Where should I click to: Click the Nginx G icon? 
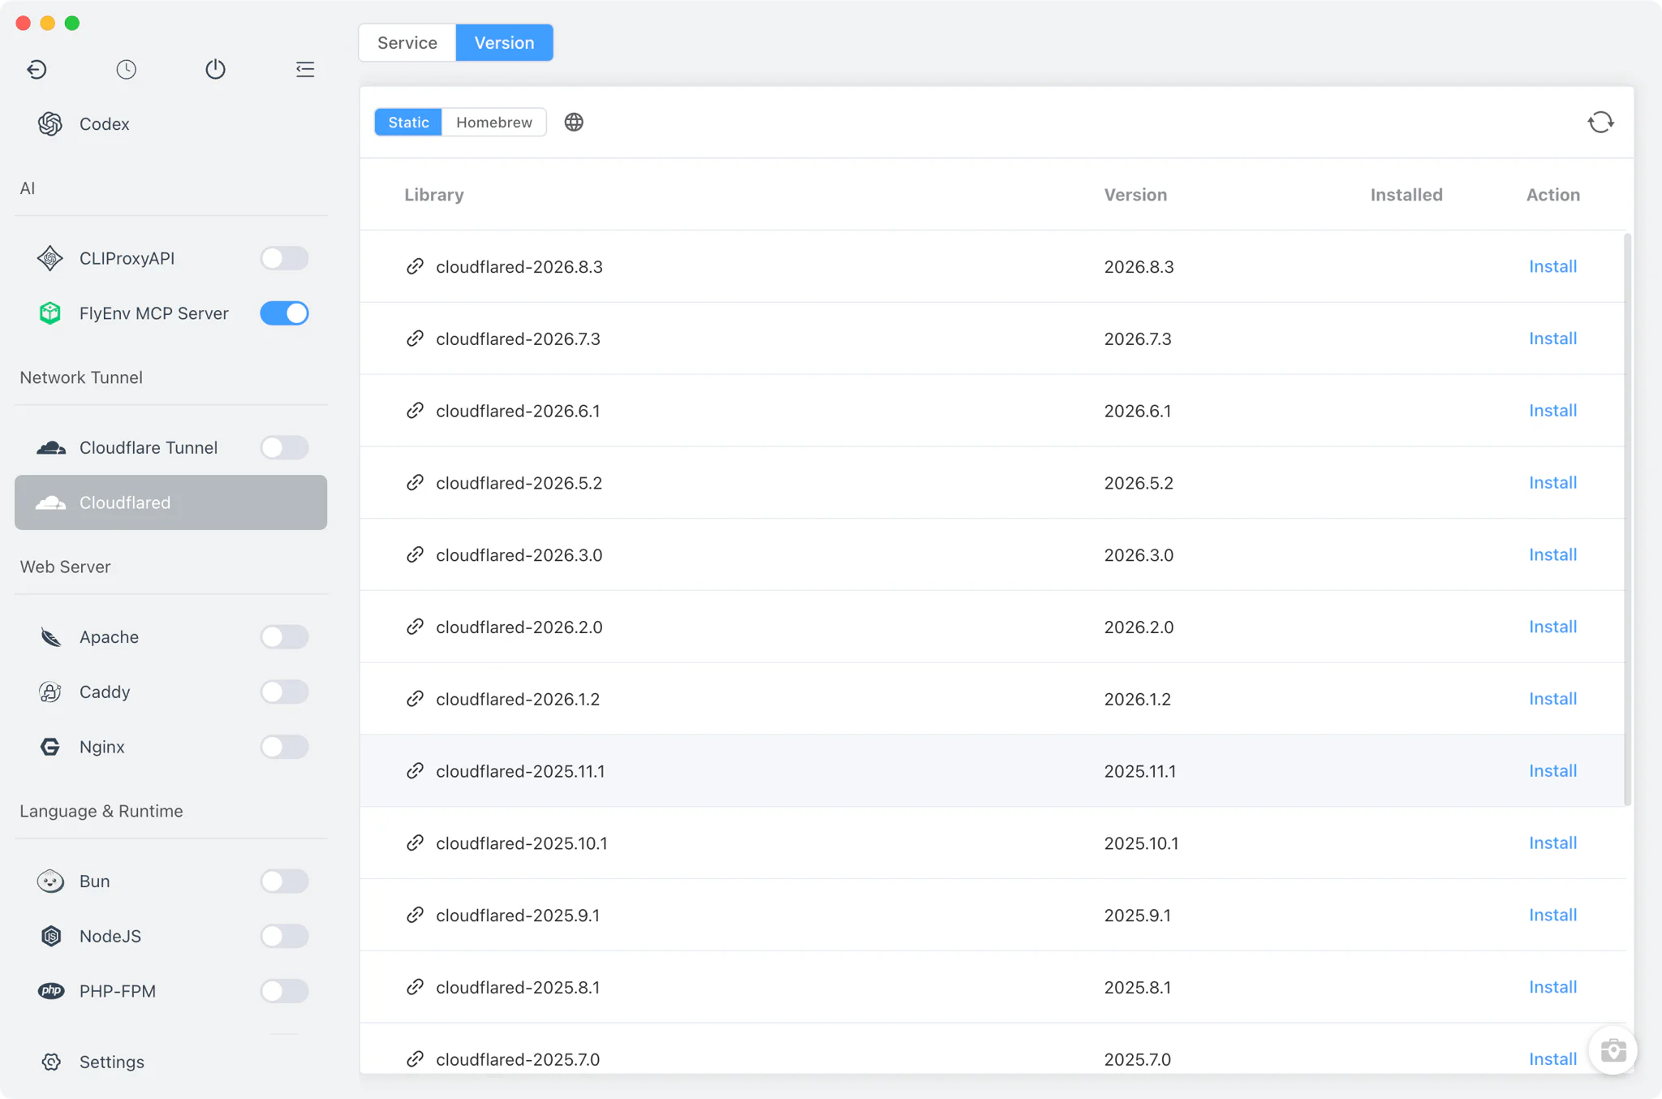tap(50, 747)
